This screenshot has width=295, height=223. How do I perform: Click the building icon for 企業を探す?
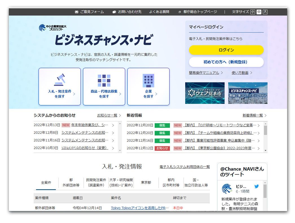click(148, 81)
